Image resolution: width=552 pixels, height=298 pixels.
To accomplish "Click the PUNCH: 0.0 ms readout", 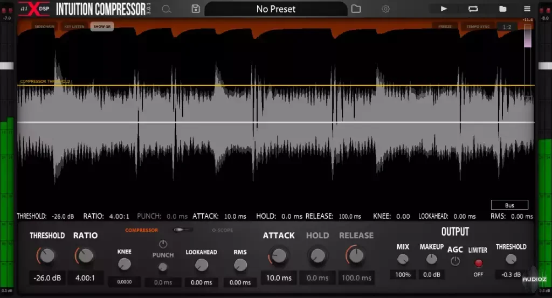I will pos(162,217).
